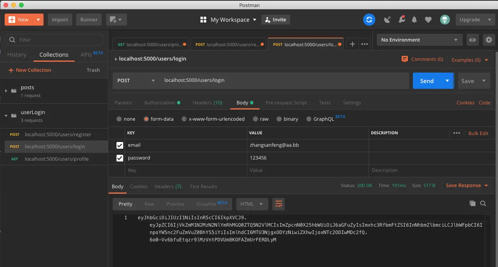The height and width of the screenshot is (267, 498).
Task: Copy the response to clipboard
Action: coord(472,203)
